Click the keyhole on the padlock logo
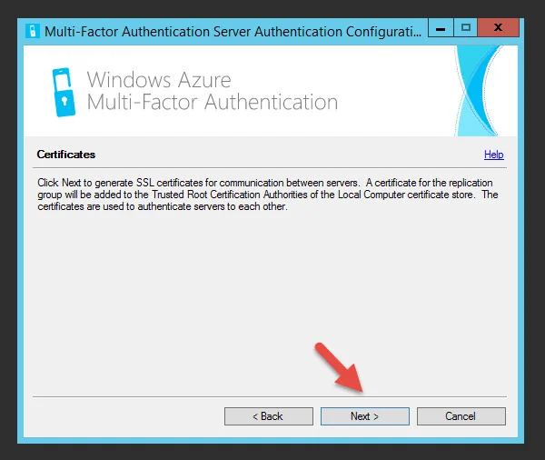This screenshot has height=460, width=545. (x=64, y=101)
